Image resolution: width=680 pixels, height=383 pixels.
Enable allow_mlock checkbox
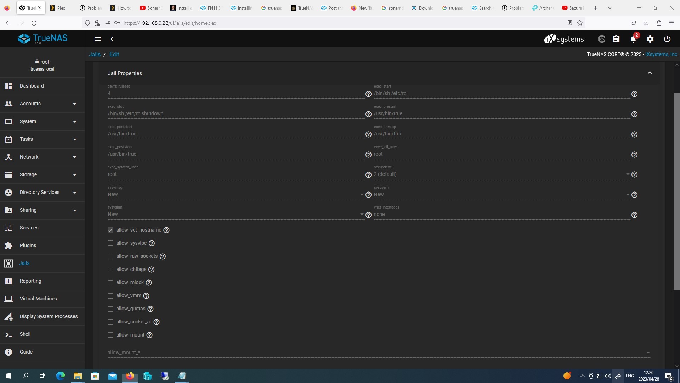110,283
